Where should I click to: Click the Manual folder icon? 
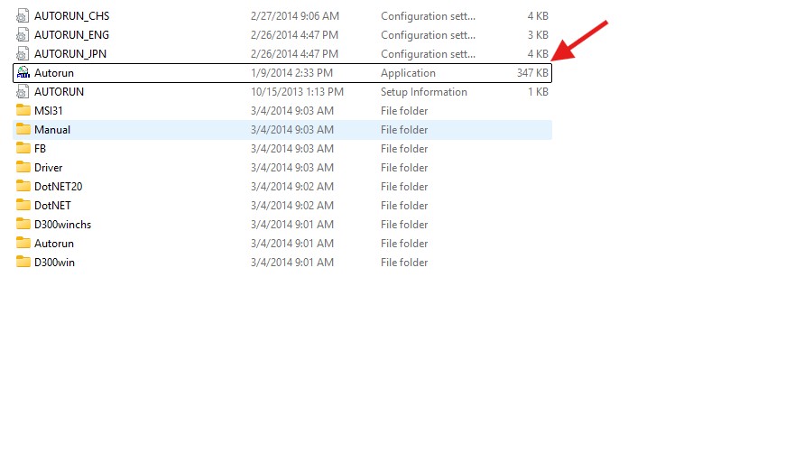[23, 129]
